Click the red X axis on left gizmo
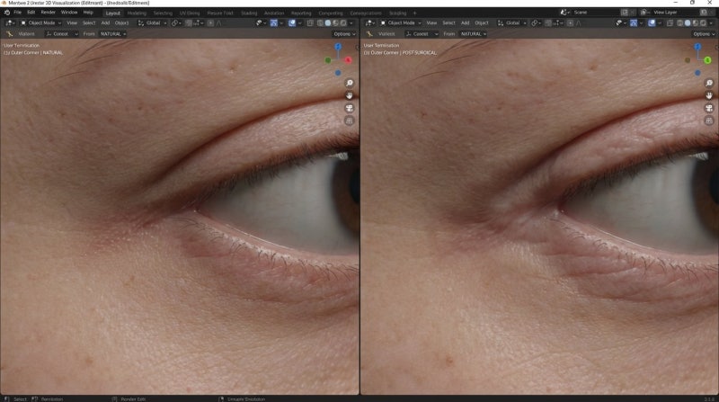This screenshot has width=719, height=402. (x=348, y=60)
